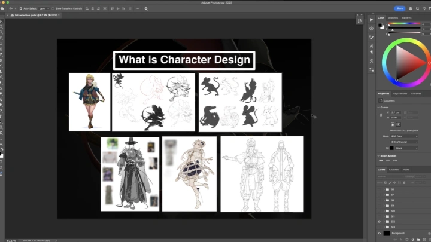The height and width of the screenshot is (242, 431).
Task: Expand the S7 layer group
Action: pos(384,195)
